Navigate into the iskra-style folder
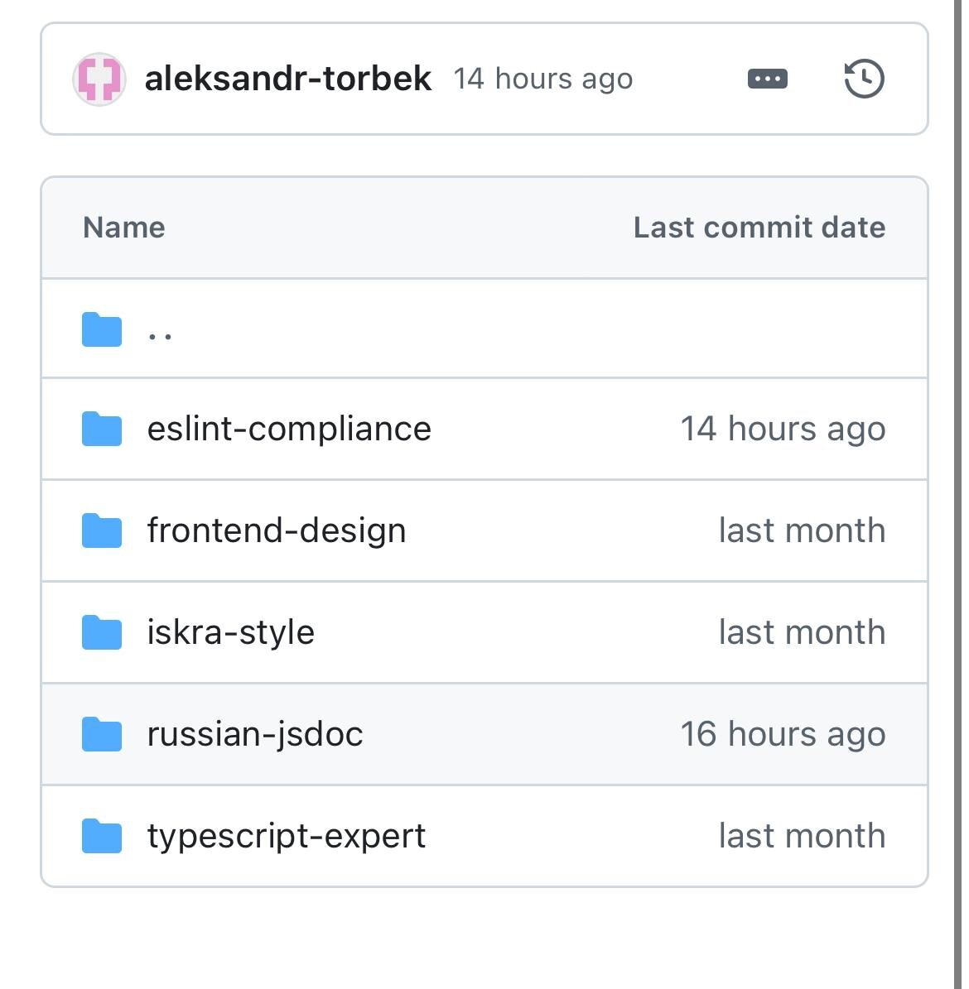 (230, 632)
